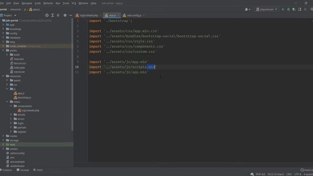Image resolution: width=313 pixels, height=176 pixels.
Task: Click CRLF line separator in status bar
Action: tap(289, 174)
